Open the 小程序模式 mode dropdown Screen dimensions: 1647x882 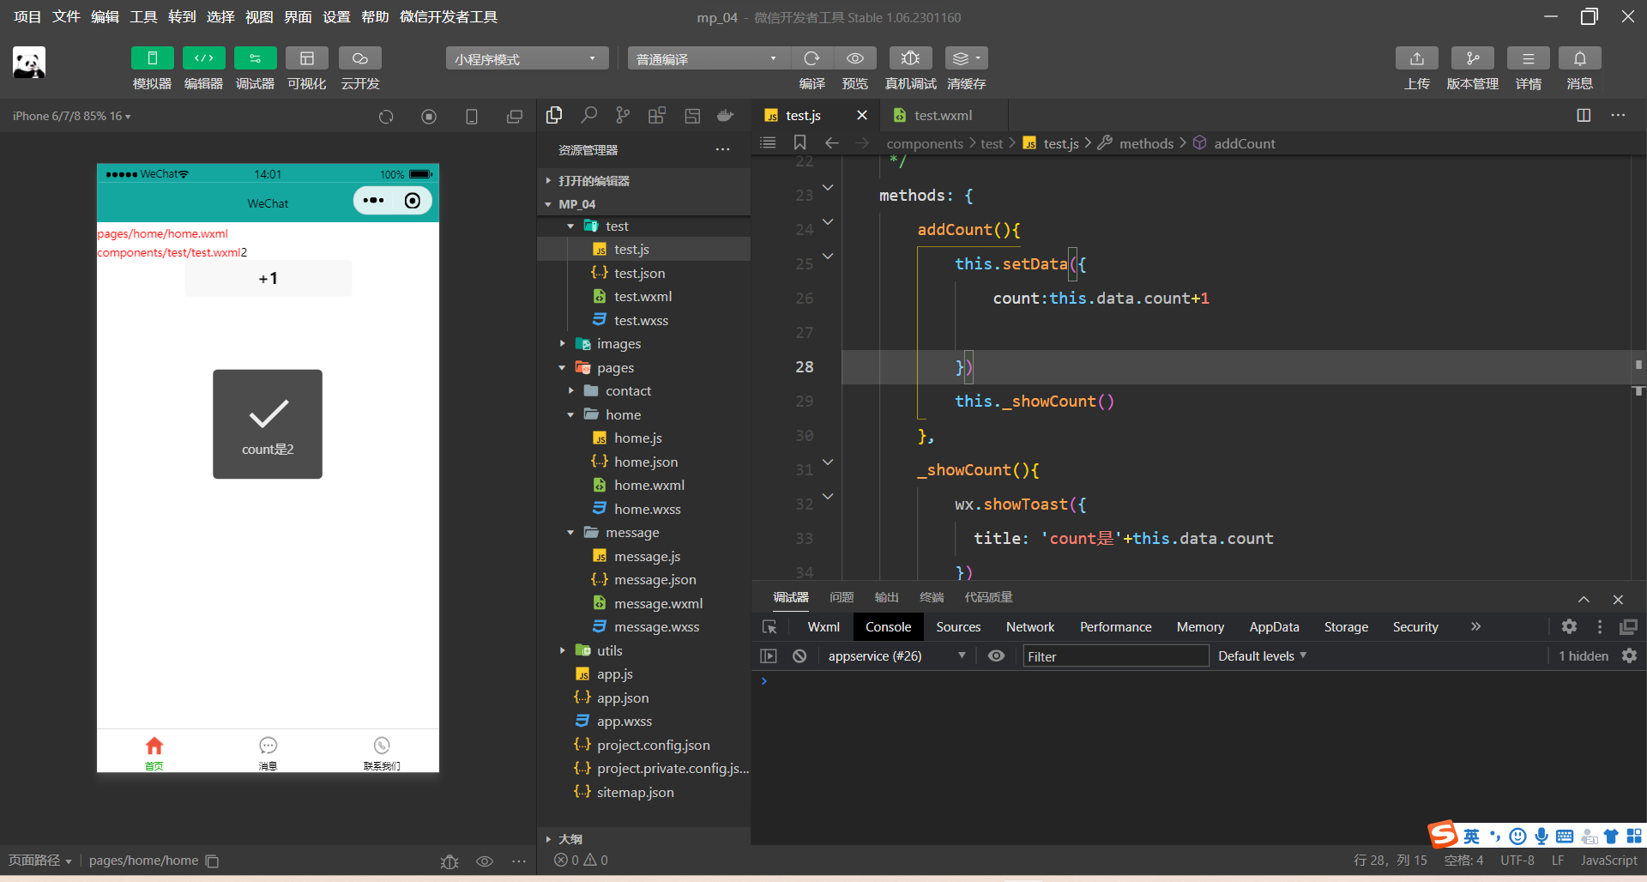[526, 58]
